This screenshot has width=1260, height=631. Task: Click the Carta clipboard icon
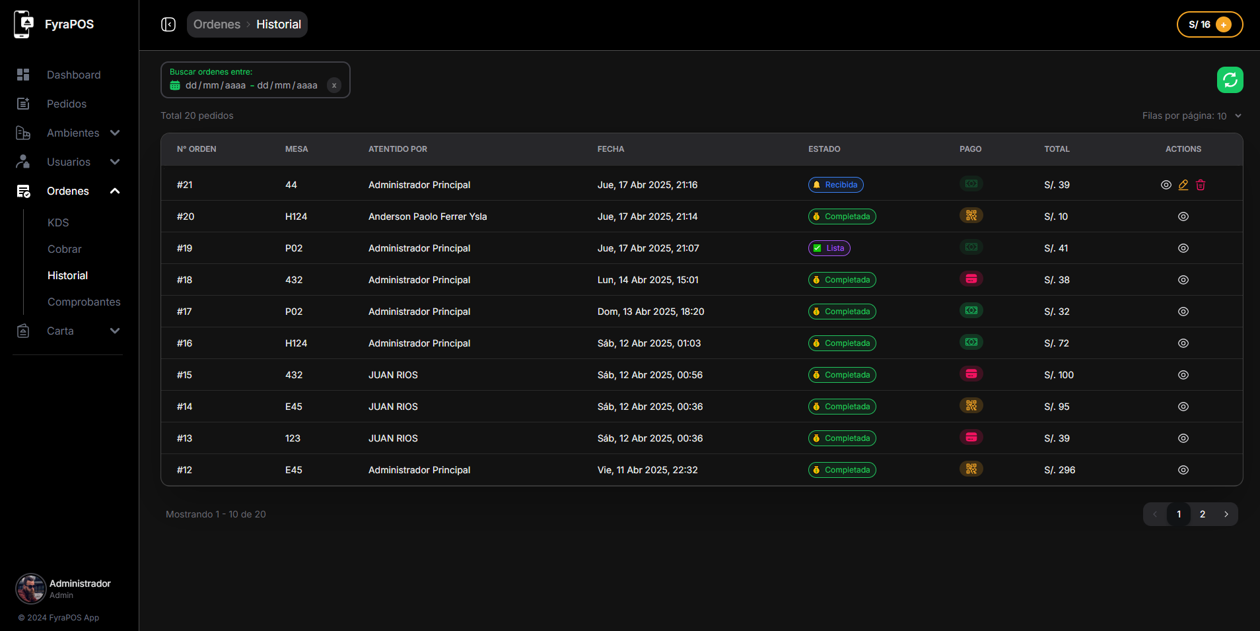(23, 331)
